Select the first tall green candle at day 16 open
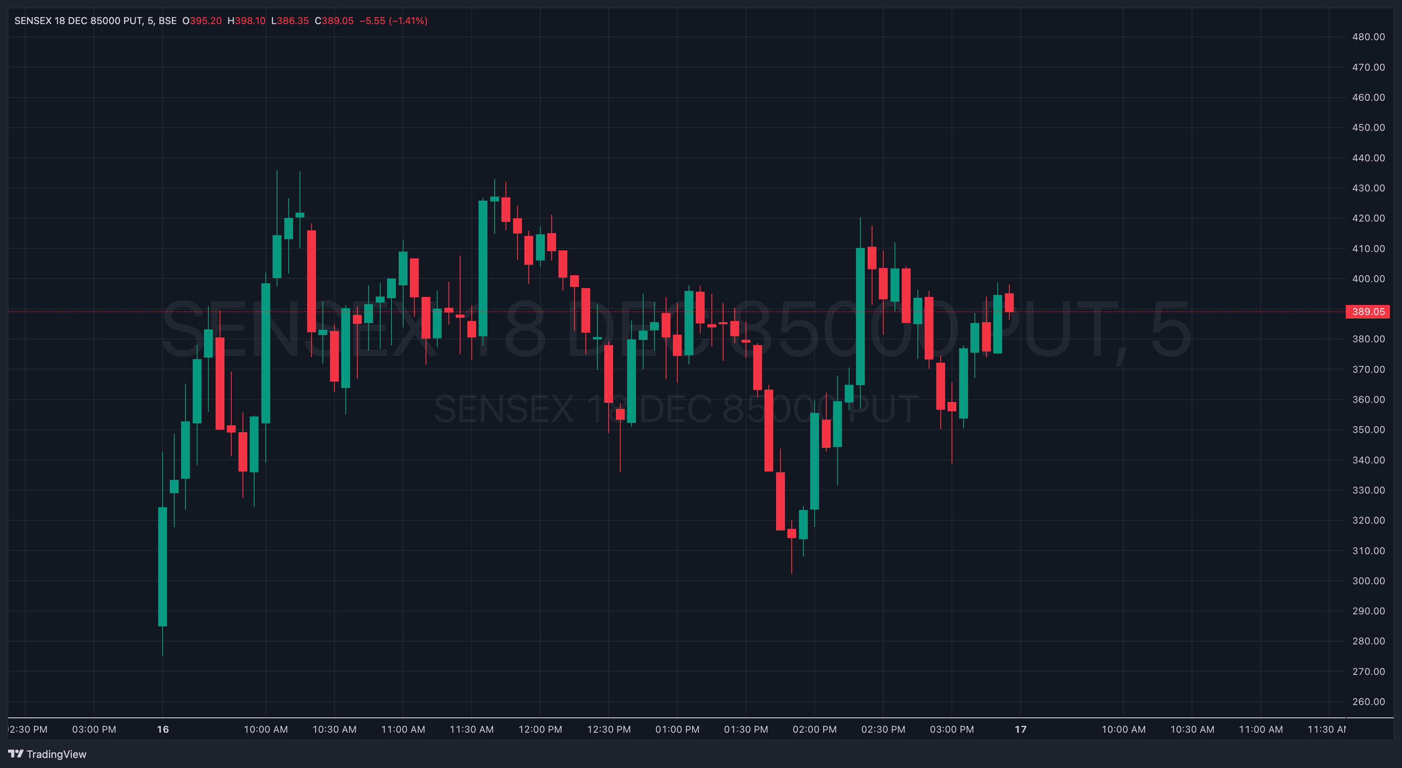 162,566
